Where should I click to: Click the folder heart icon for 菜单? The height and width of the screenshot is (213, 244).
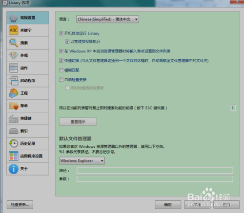coord(14,106)
